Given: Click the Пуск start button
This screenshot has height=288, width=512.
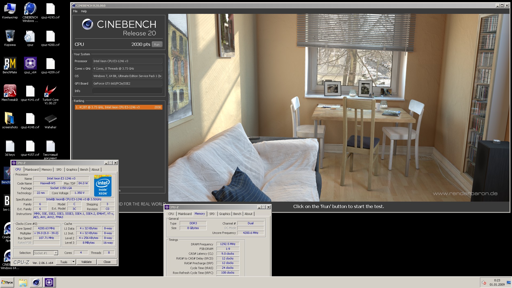Looking at the screenshot, I should coord(7,282).
